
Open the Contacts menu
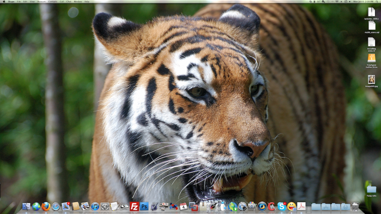coord(53,2)
